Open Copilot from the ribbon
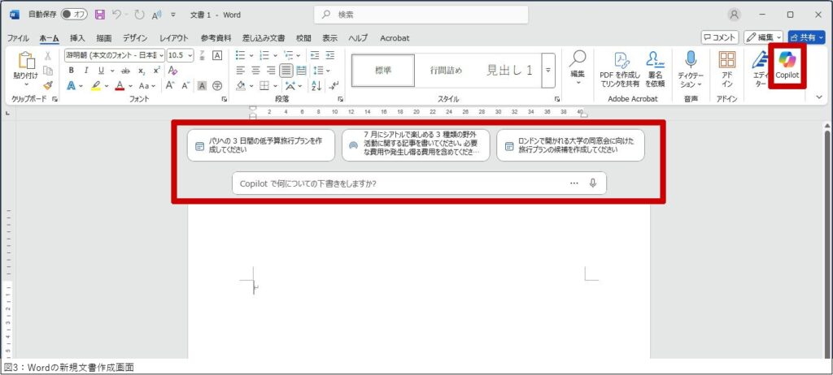Viewport: 833px width, 375px height. [786, 66]
